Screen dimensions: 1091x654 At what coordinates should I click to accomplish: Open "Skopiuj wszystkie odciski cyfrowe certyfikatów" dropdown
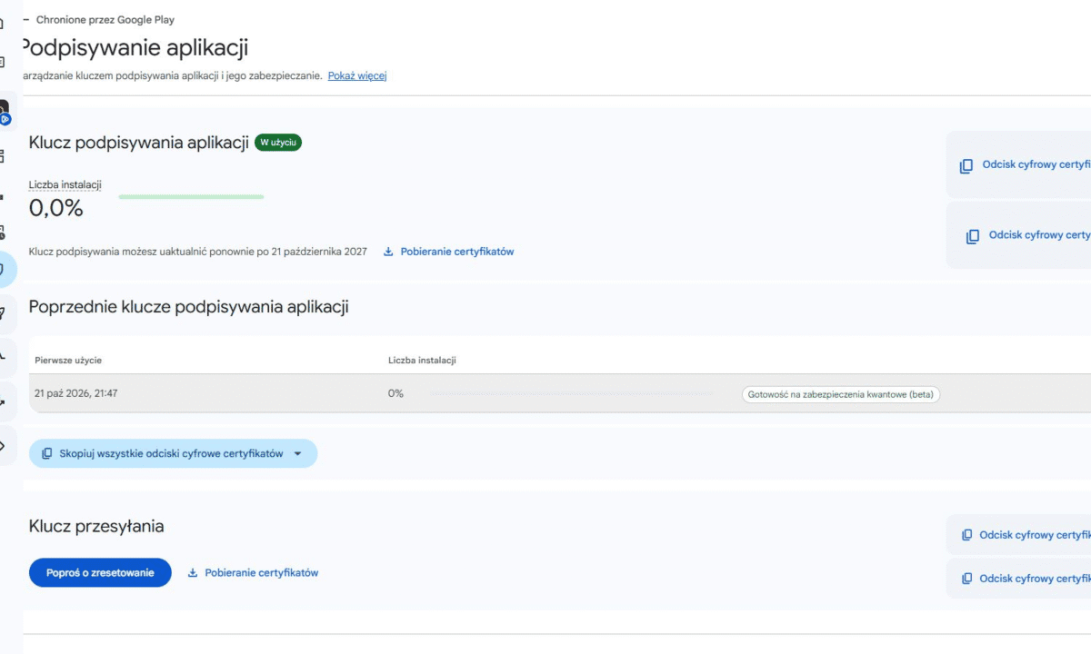pos(173,453)
